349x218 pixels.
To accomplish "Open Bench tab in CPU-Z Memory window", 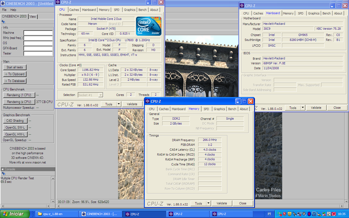I will tap(232, 109).
